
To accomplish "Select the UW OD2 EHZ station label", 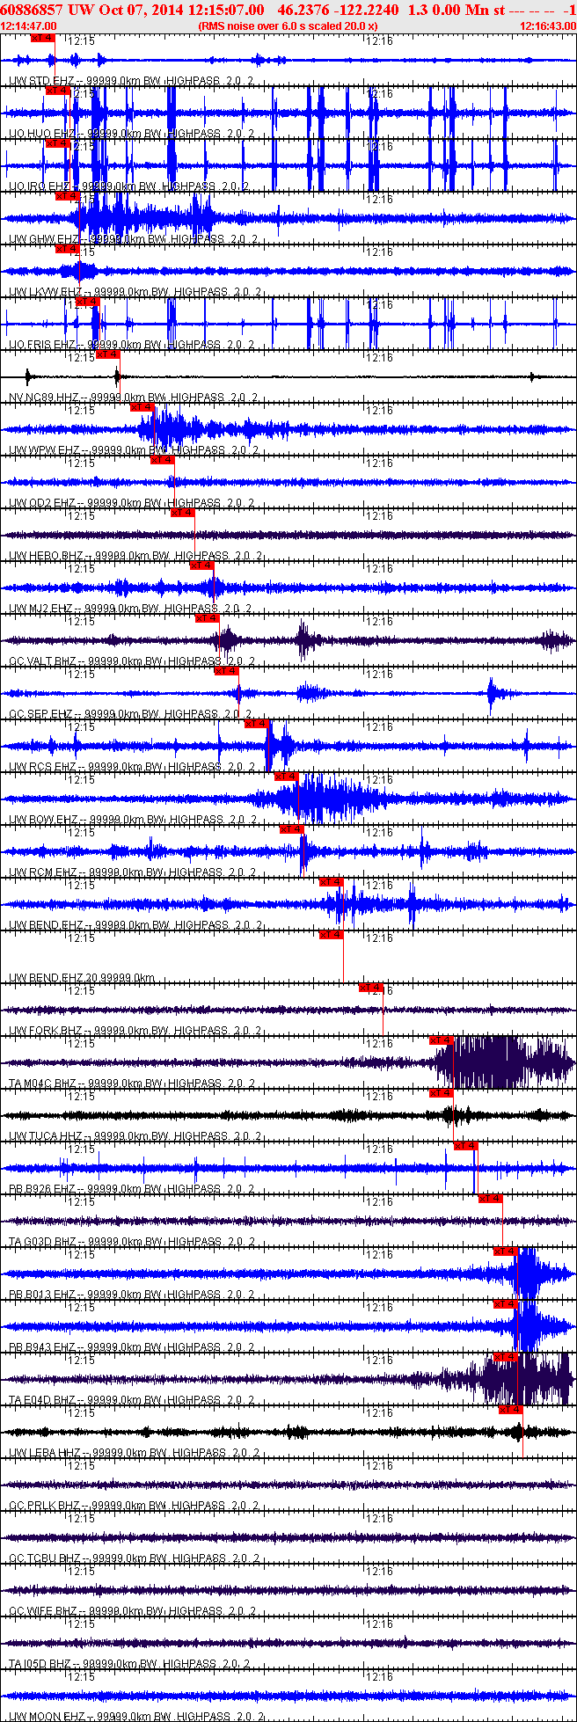I will pyautogui.click(x=132, y=503).
